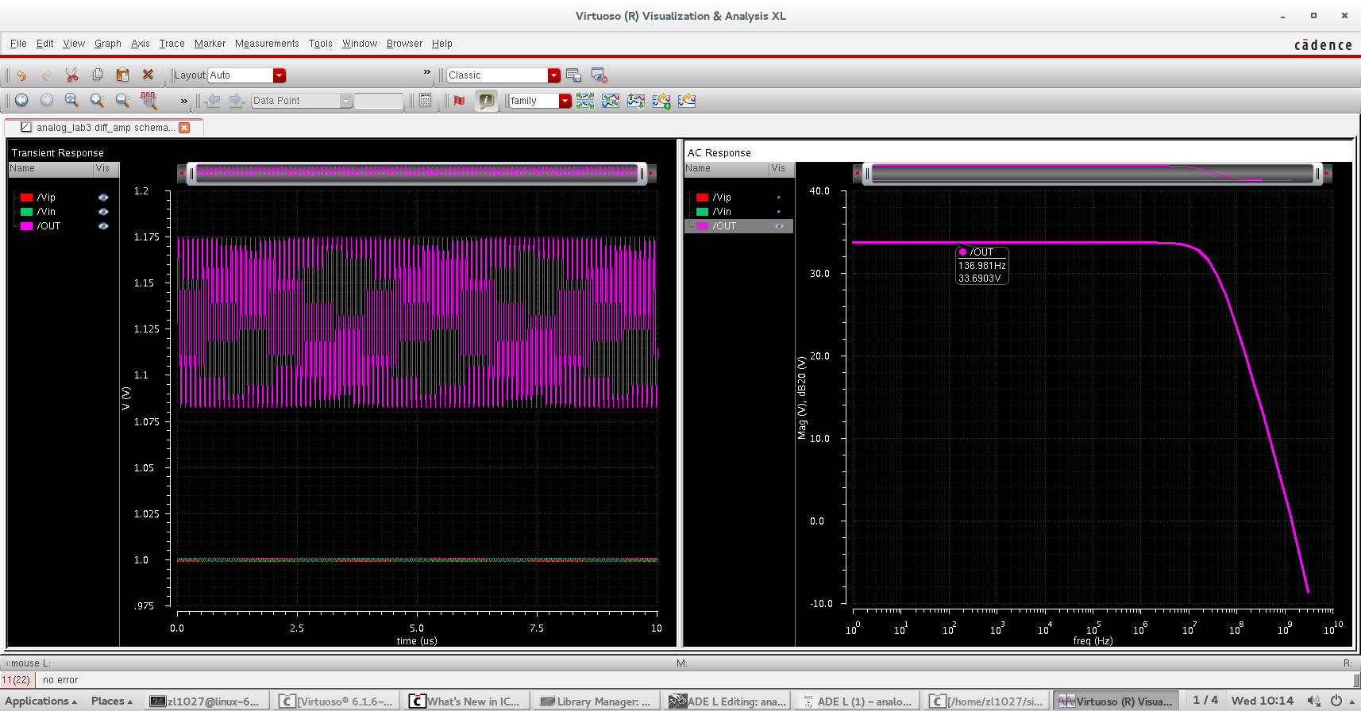Open the Calculator icon
Screen dimensions: 1361x711
(426, 100)
